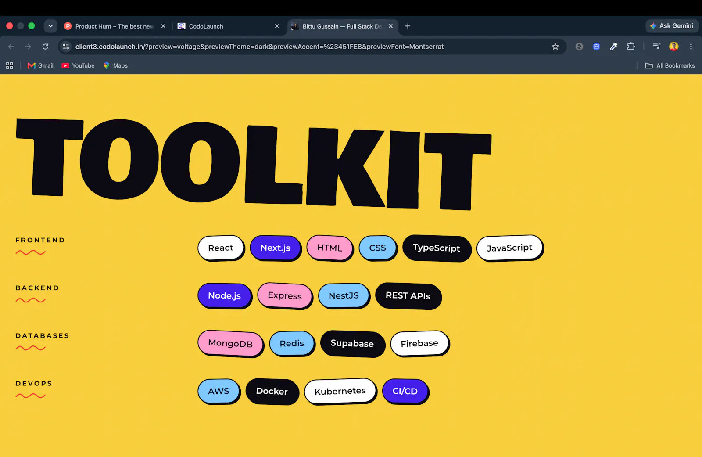Open the media controls icon in toolbar

656,47
